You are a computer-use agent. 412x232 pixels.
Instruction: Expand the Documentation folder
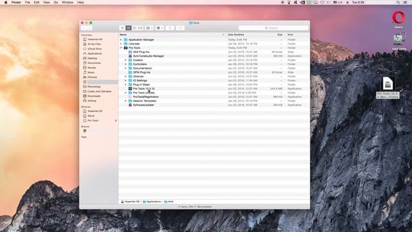click(126, 68)
